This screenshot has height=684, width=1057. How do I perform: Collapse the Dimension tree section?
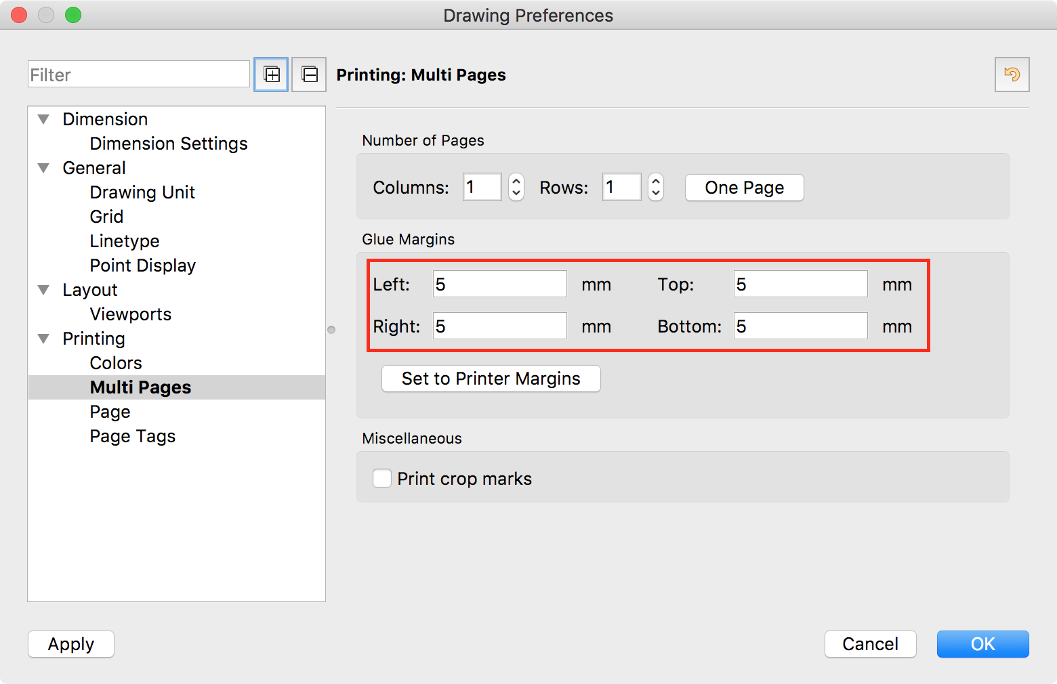(44, 119)
